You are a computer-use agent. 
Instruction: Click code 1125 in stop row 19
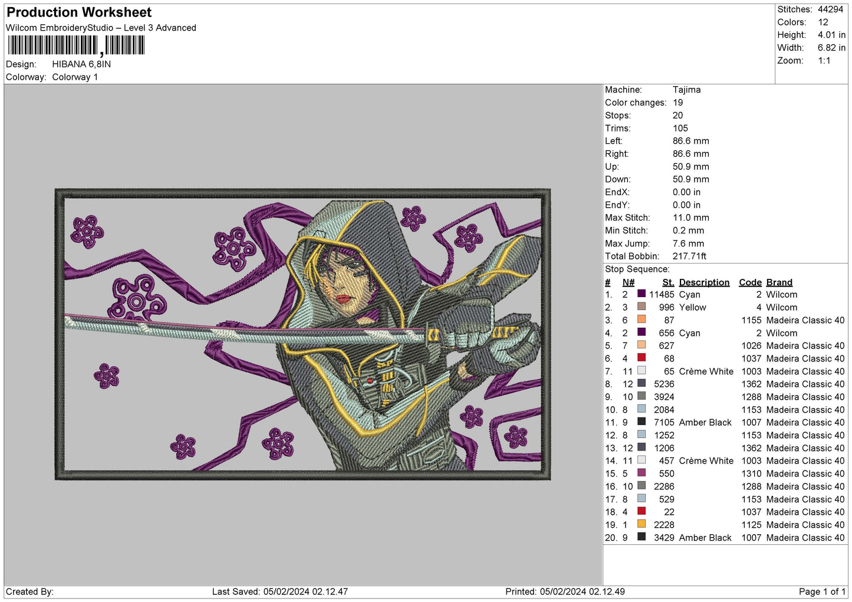click(752, 525)
